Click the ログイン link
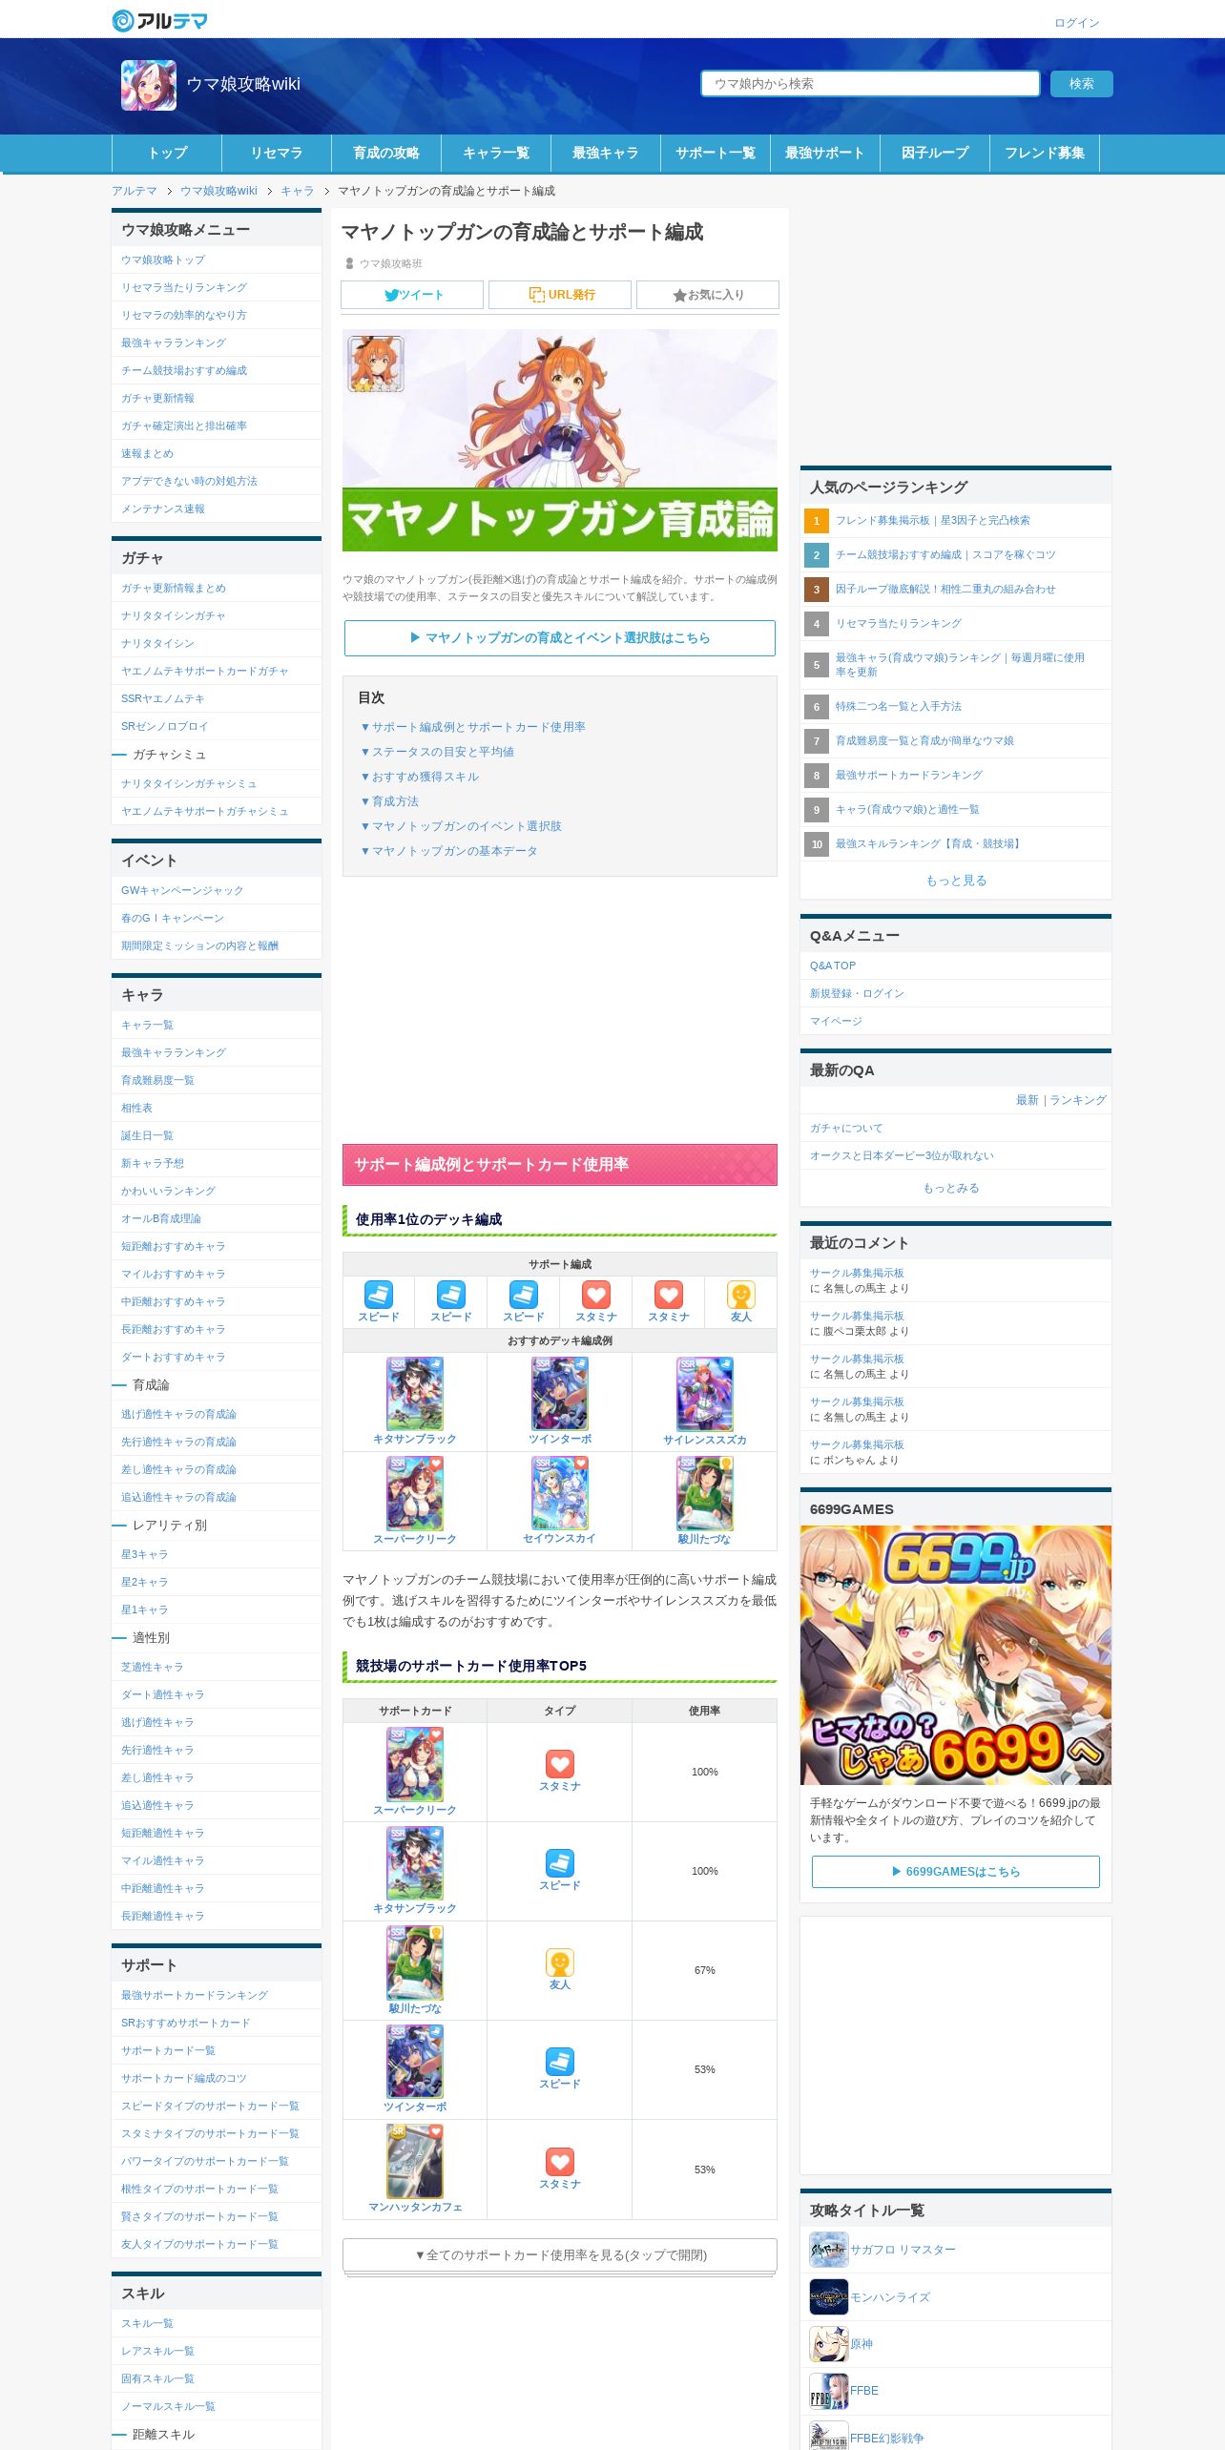Screen dimensions: 1225x2450 click(x=1077, y=23)
